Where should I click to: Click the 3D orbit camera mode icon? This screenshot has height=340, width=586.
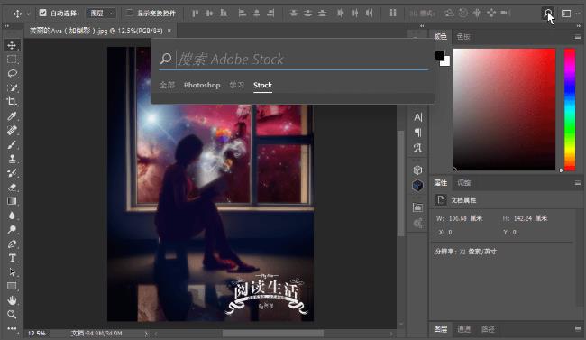(449, 14)
